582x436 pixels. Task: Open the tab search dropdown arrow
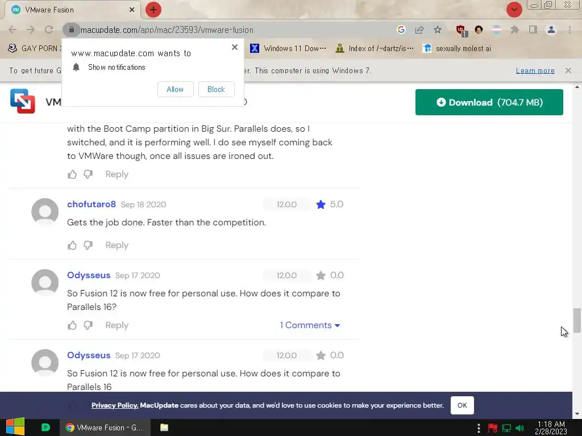(514, 10)
